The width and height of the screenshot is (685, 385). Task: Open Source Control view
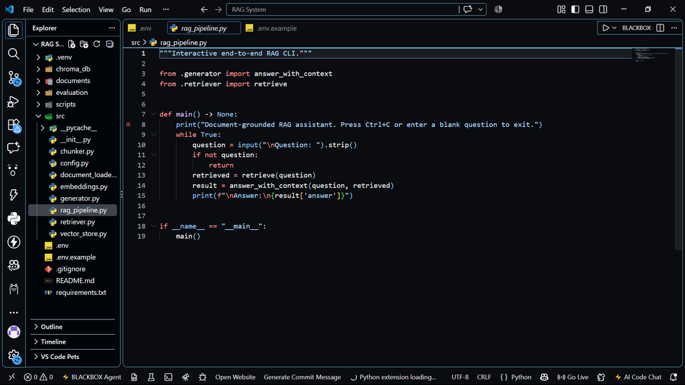13,78
